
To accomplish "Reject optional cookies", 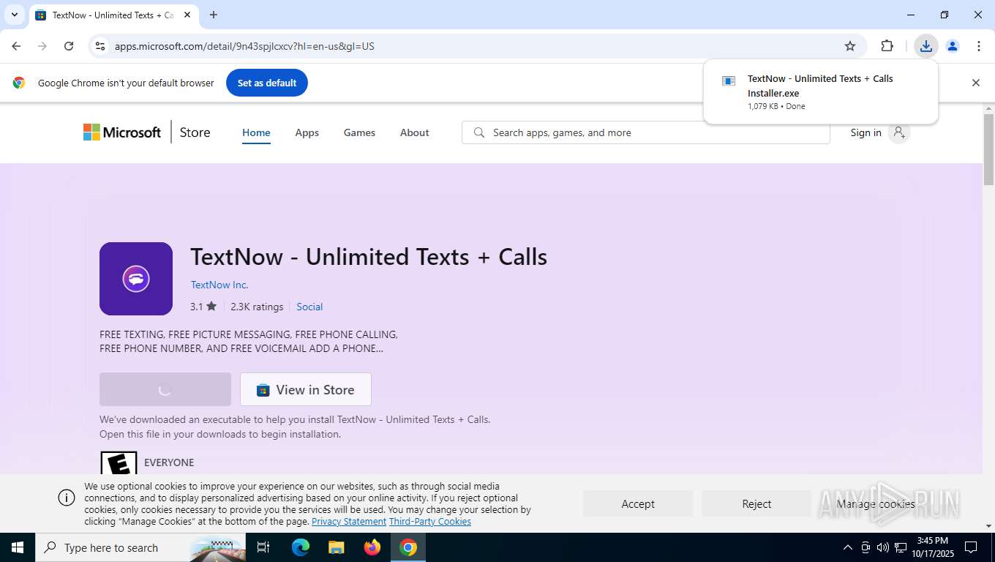I will 756,503.
